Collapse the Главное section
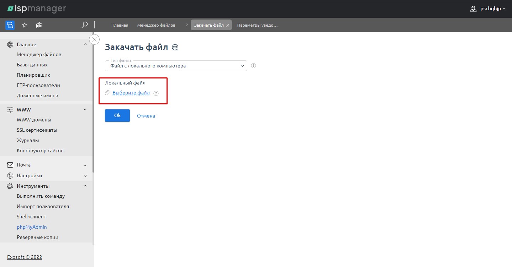Screen dimensions: 512x267 [x=85, y=44]
